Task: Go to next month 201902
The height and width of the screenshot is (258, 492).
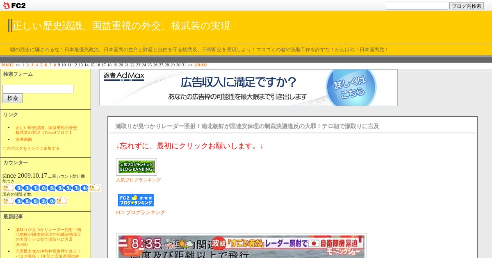Action: pyautogui.click(x=200, y=65)
